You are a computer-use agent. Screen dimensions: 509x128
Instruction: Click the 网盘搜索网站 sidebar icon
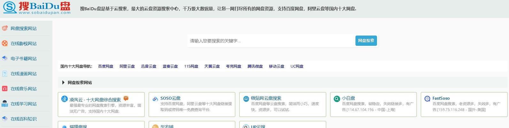[x=5, y=28]
